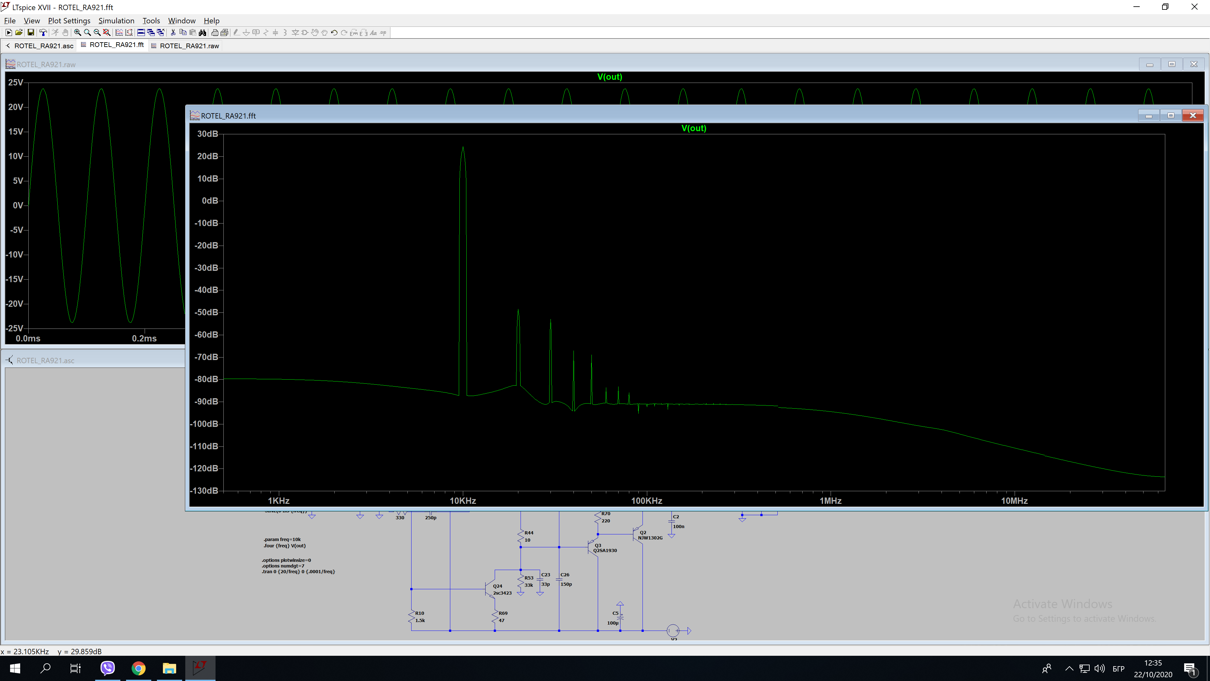This screenshot has height=681, width=1210.
Task: Switch to the ROTEL_RA921.asc tab
Action: click(x=39, y=46)
